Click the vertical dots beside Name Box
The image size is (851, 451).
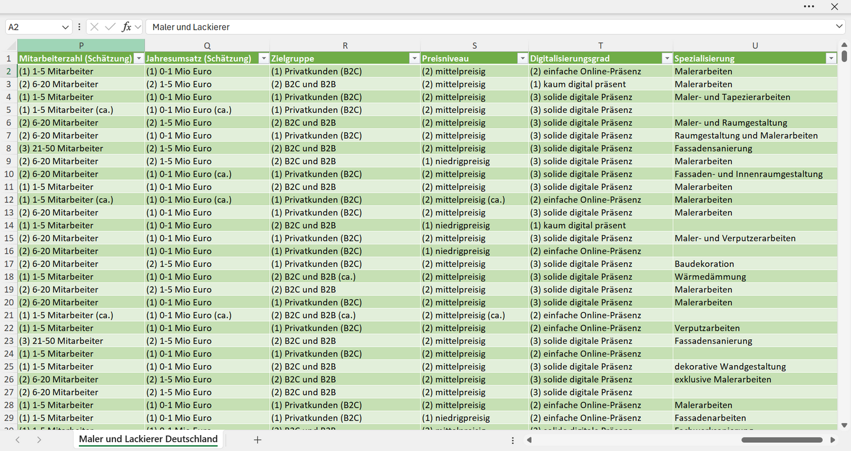(x=80, y=27)
